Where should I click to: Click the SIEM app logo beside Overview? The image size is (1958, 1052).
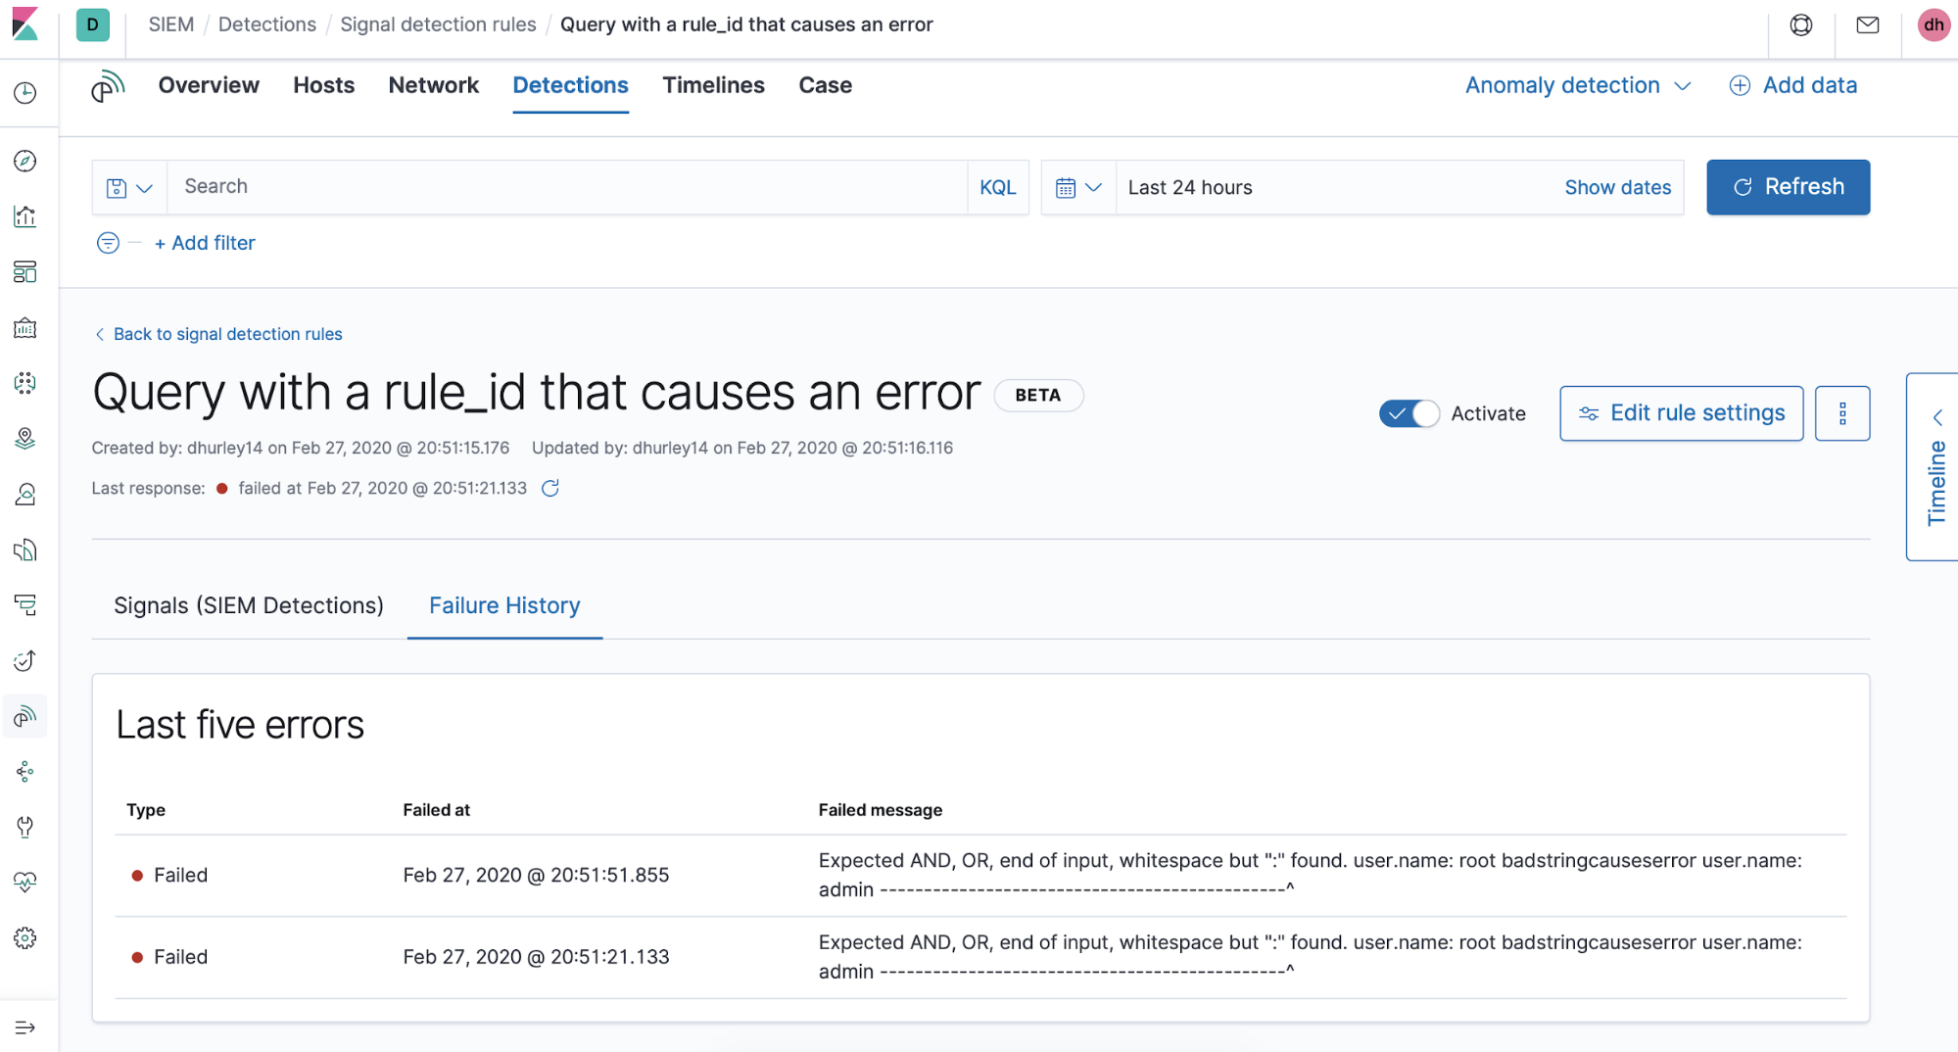[108, 86]
